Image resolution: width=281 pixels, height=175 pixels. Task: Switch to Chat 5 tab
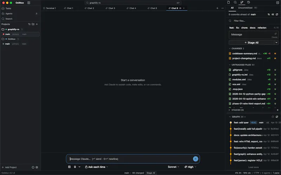pyautogui.click(x=152, y=8)
